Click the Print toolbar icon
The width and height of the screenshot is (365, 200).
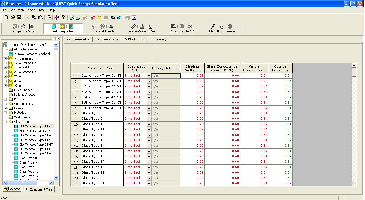tap(48, 18)
